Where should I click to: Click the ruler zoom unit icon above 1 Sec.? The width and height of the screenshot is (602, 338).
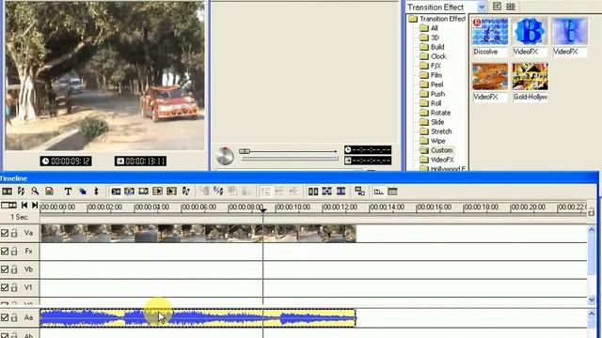pos(8,206)
